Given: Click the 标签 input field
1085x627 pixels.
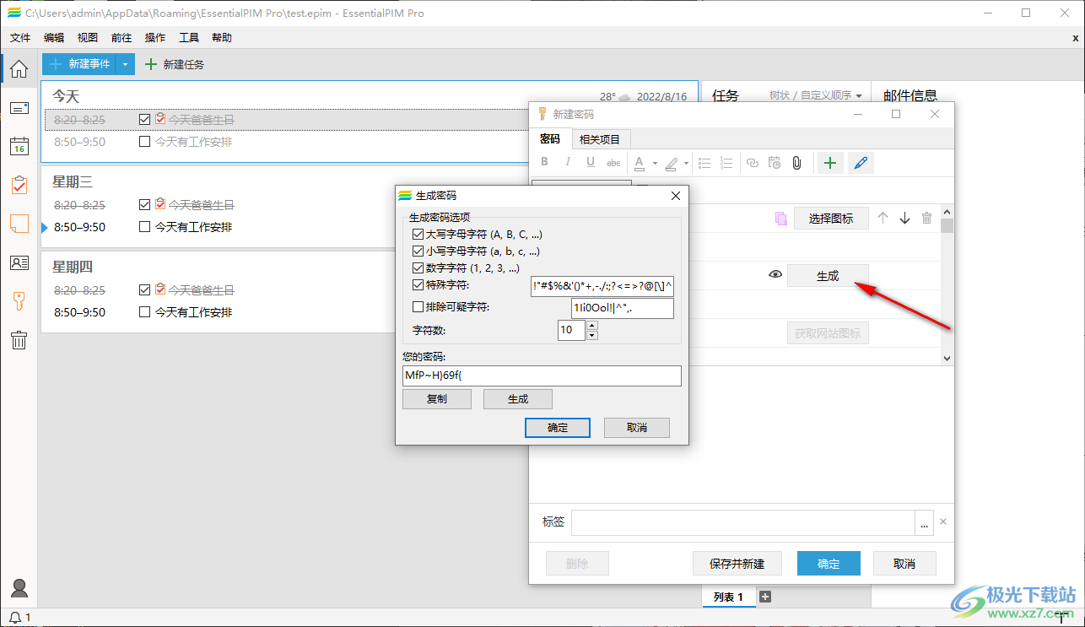Looking at the screenshot, I should [x=743, y=522].
